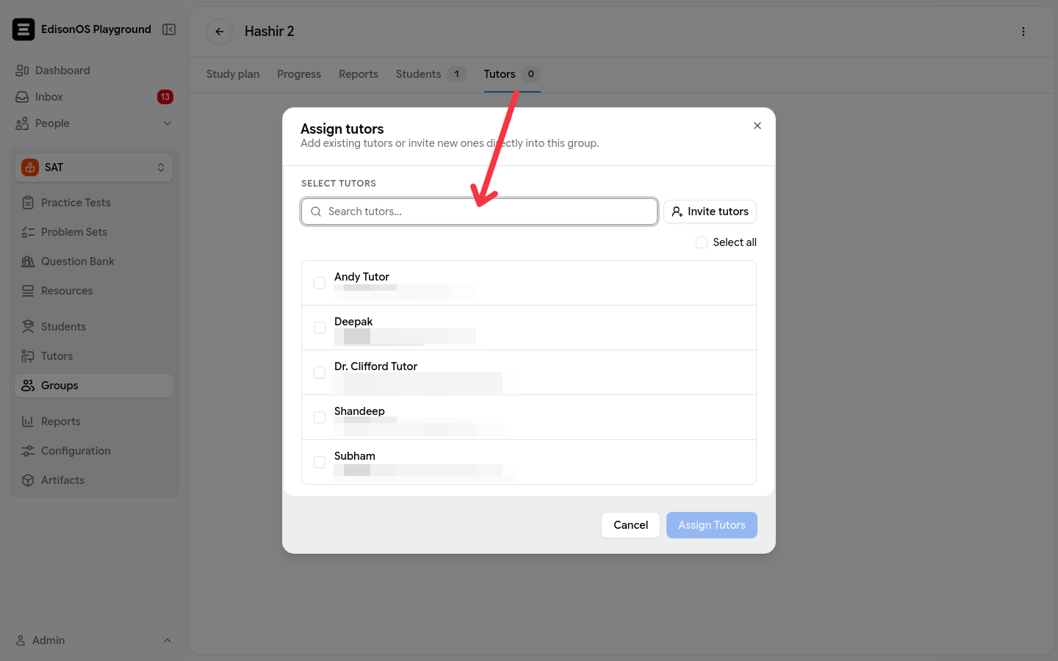Expand the People menu chevron
This screenshot has height=661, width=1058.
pyautogui.click(x=168, y=123)
